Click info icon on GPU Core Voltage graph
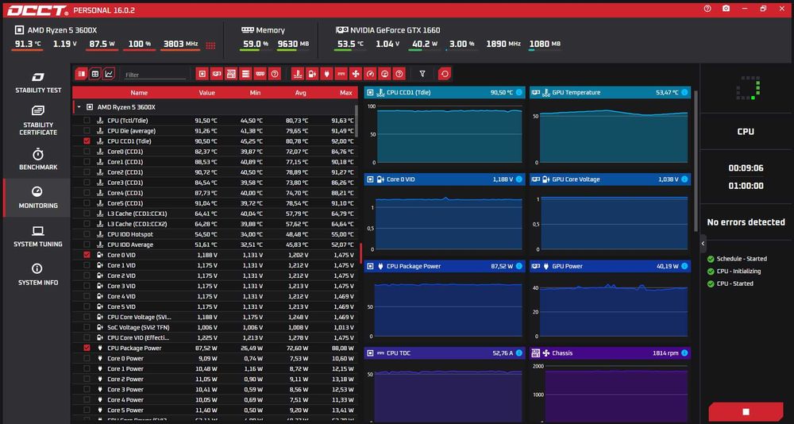Viewport: 794px width, 424px height. [x=684, y=179]
